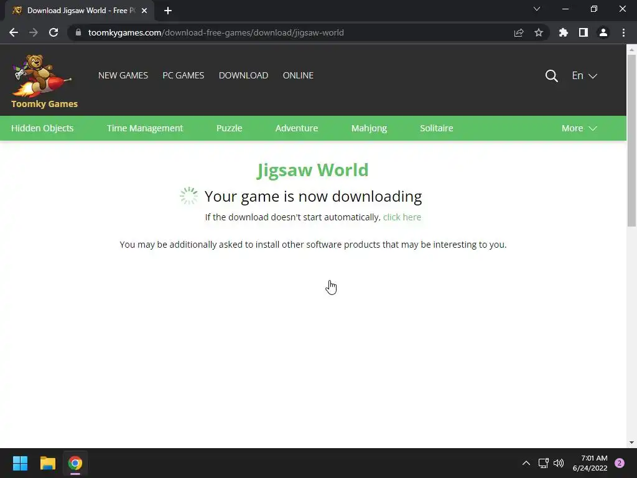The width and height of the screenshot is (637, 478).
Task: Open the tab search chevron in title bar
Action: pyautogui.click(x=537, y=9)
